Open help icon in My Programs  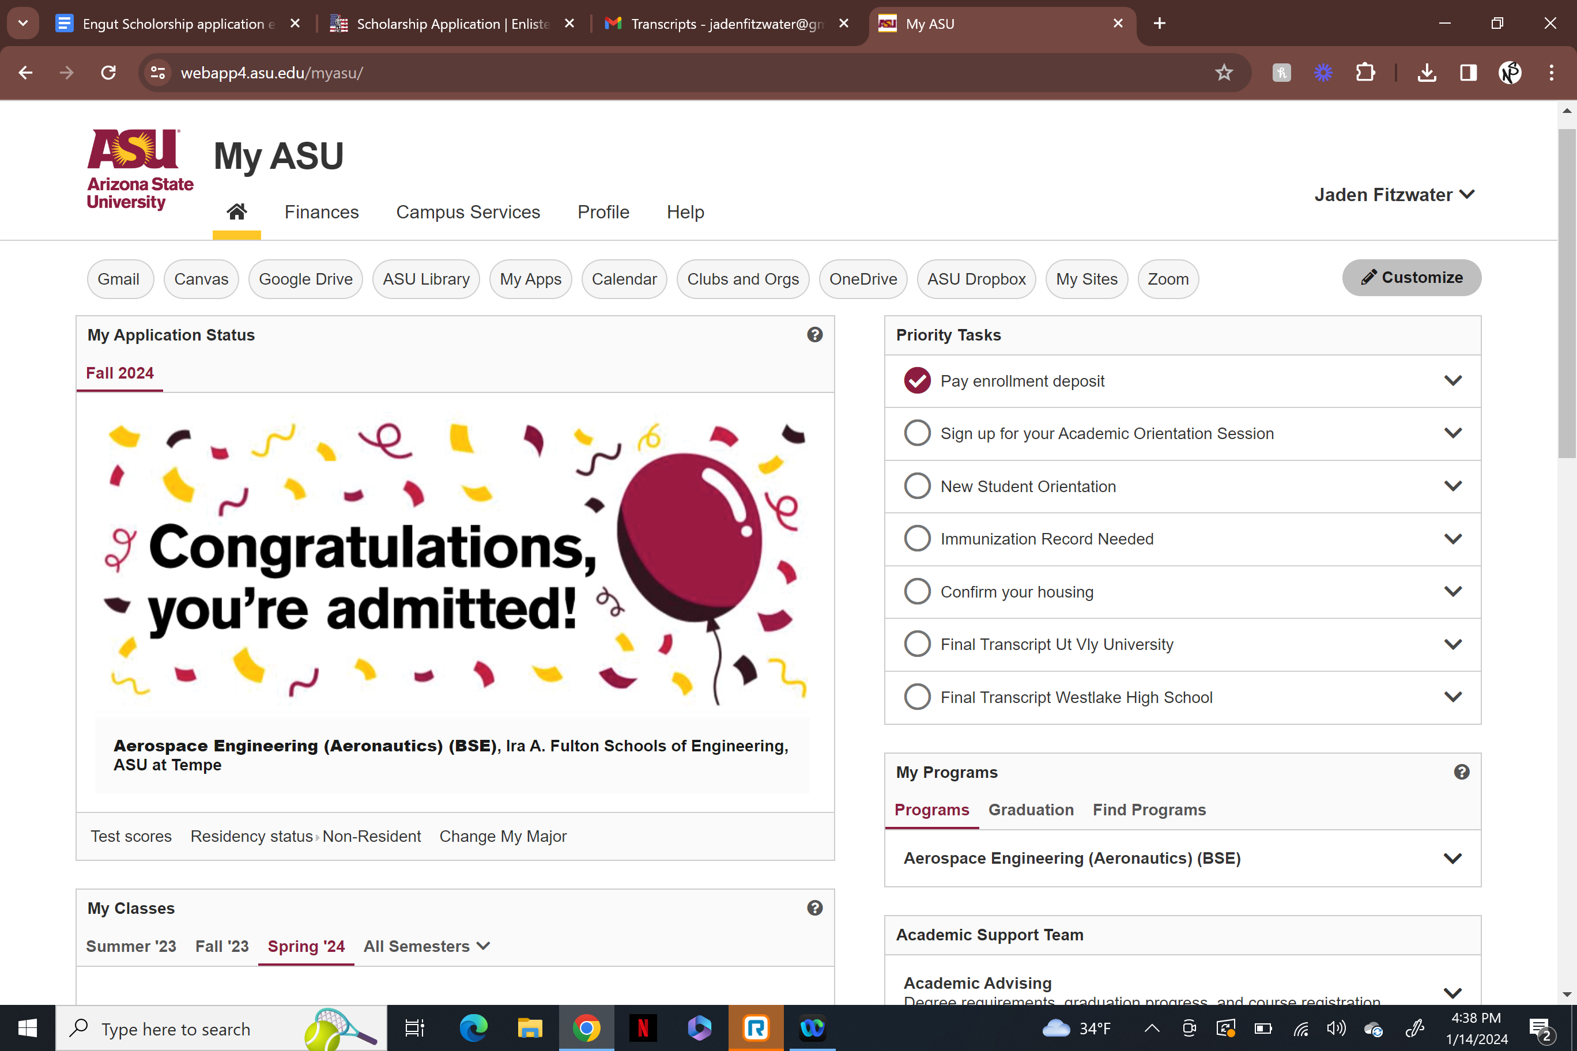pos(1462,772)
